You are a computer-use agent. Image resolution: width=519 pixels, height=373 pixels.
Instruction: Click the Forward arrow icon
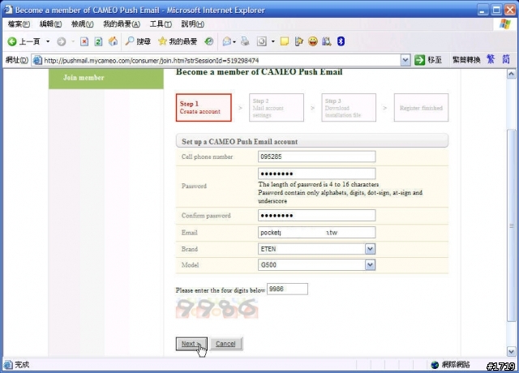(62, 41)
